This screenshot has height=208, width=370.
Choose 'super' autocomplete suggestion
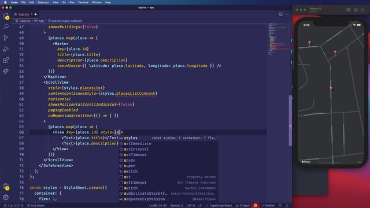168,166
